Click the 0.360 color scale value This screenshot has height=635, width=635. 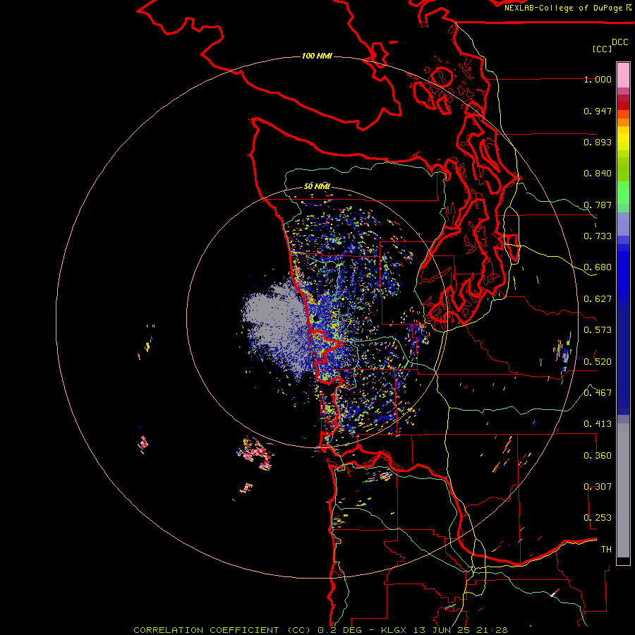[598, 456]
